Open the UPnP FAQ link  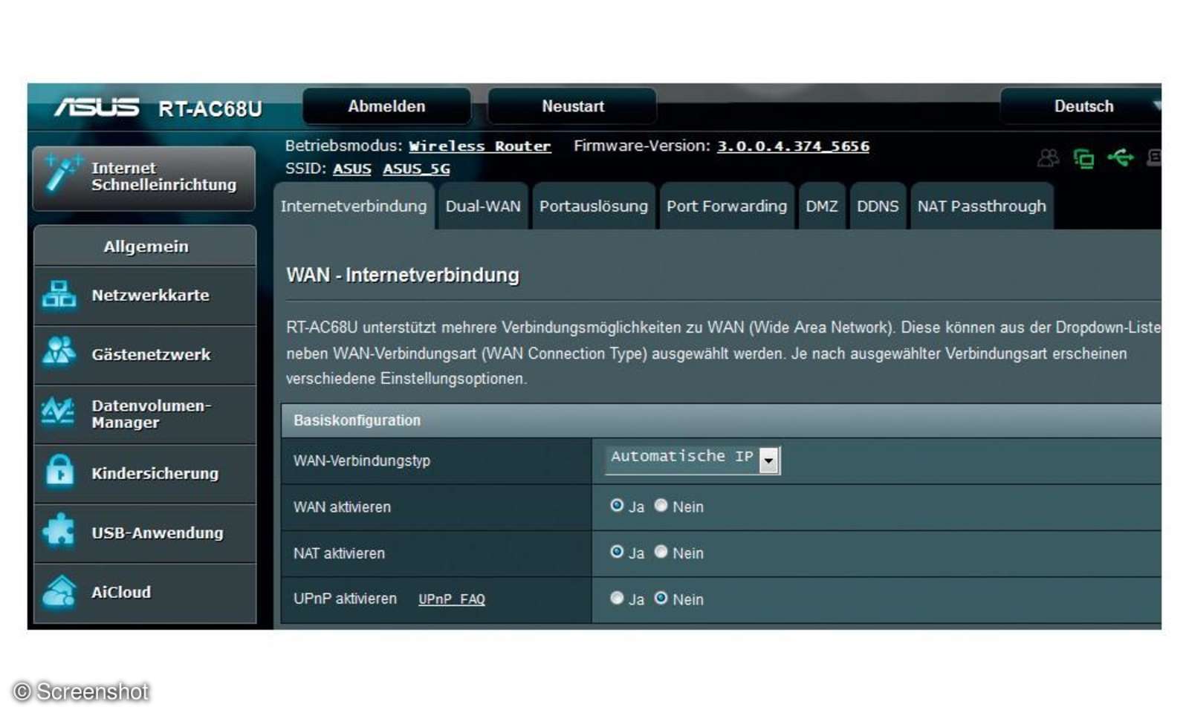pos(450,599)
